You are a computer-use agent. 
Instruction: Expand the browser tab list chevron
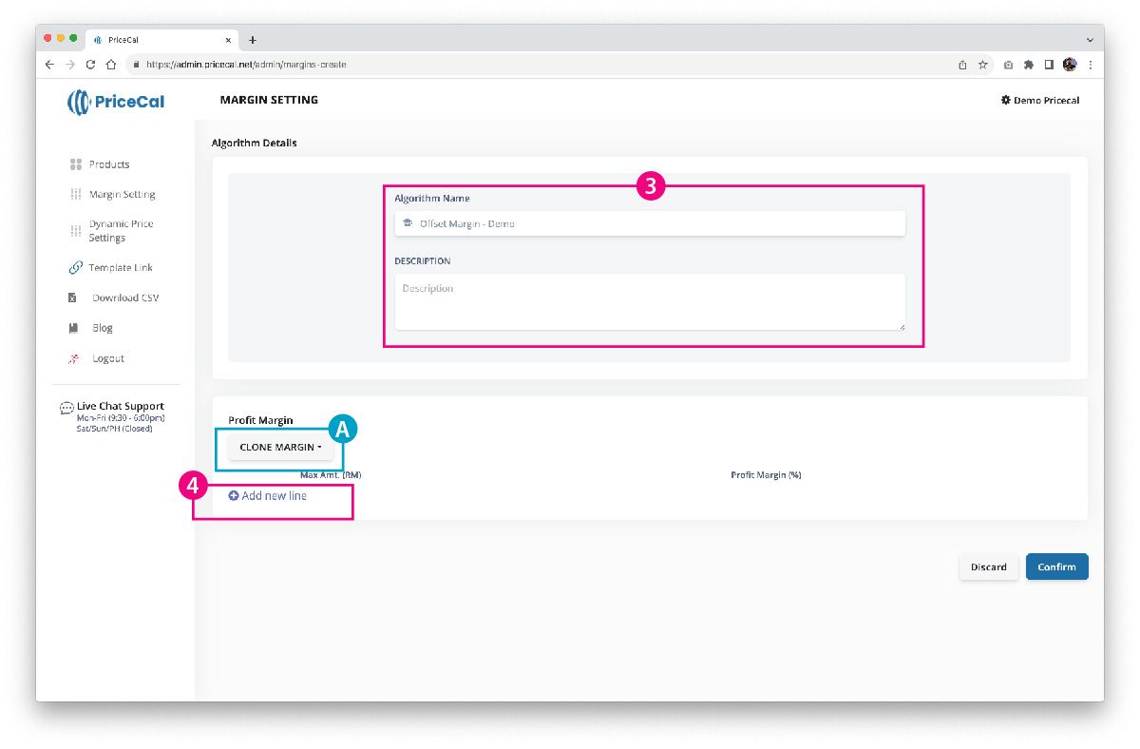[x=1089, y=40]
